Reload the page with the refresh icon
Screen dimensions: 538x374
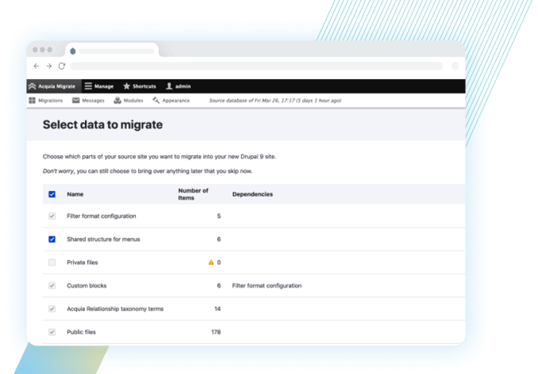tap(62, 66)
